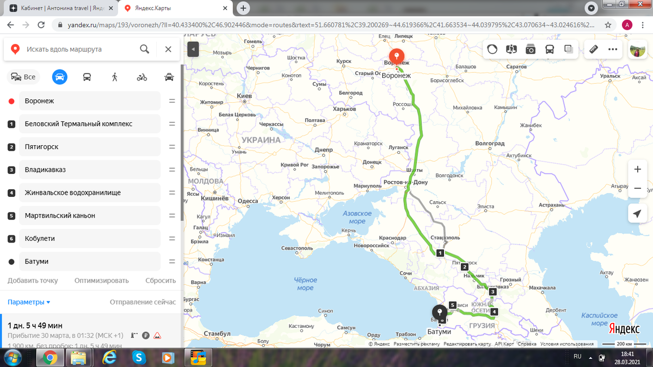This screenshot has width=653, height=367.
Task: Choose the bicycle route mode
Action: tap(142, 77)
